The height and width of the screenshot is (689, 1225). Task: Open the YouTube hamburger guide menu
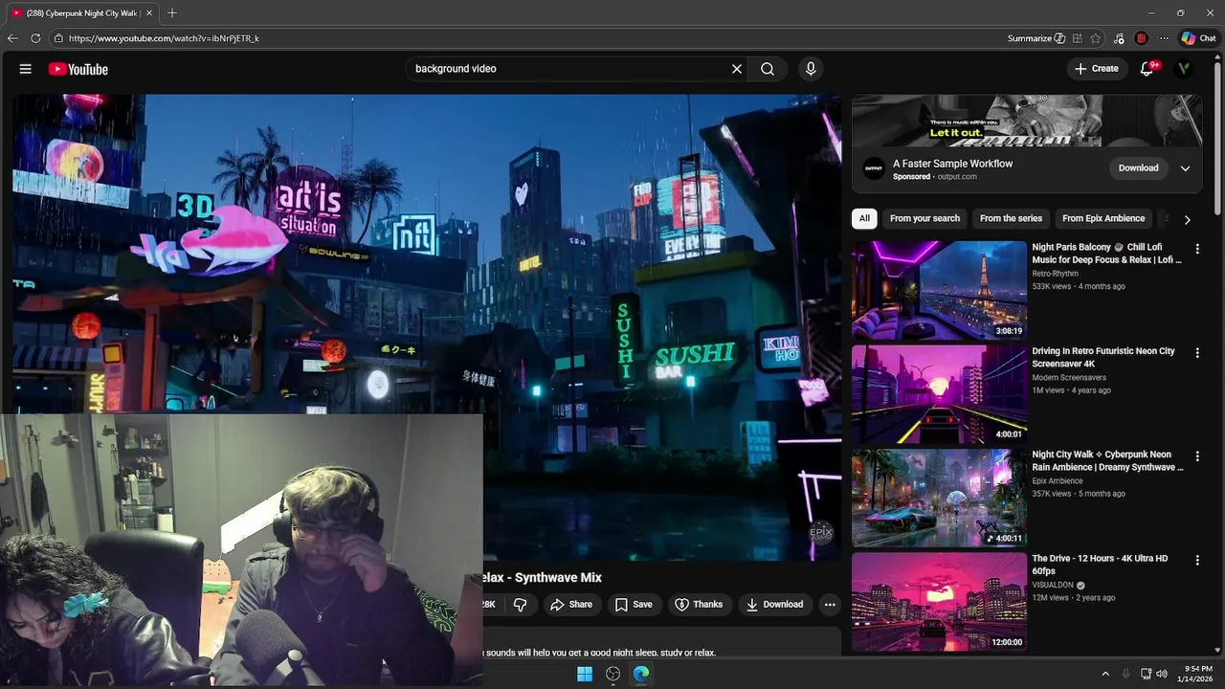pos(26,69)
